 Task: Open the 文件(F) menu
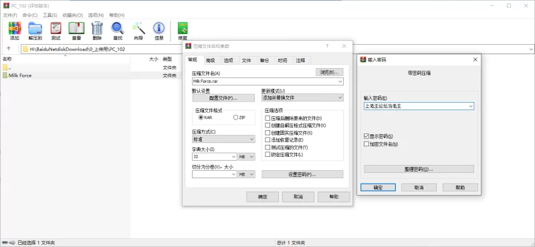(10, 15)
